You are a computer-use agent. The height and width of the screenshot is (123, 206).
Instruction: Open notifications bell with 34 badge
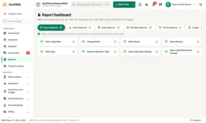point(154,5)
